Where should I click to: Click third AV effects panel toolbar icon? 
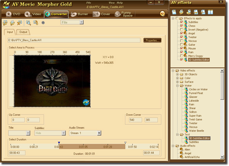[x=189, y=12]
